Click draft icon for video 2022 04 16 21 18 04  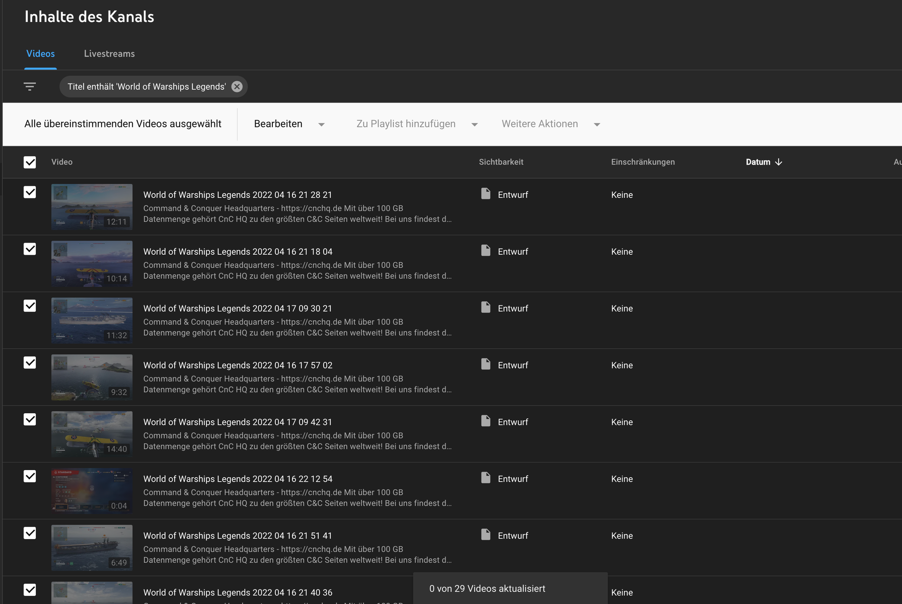coord(485,251)
